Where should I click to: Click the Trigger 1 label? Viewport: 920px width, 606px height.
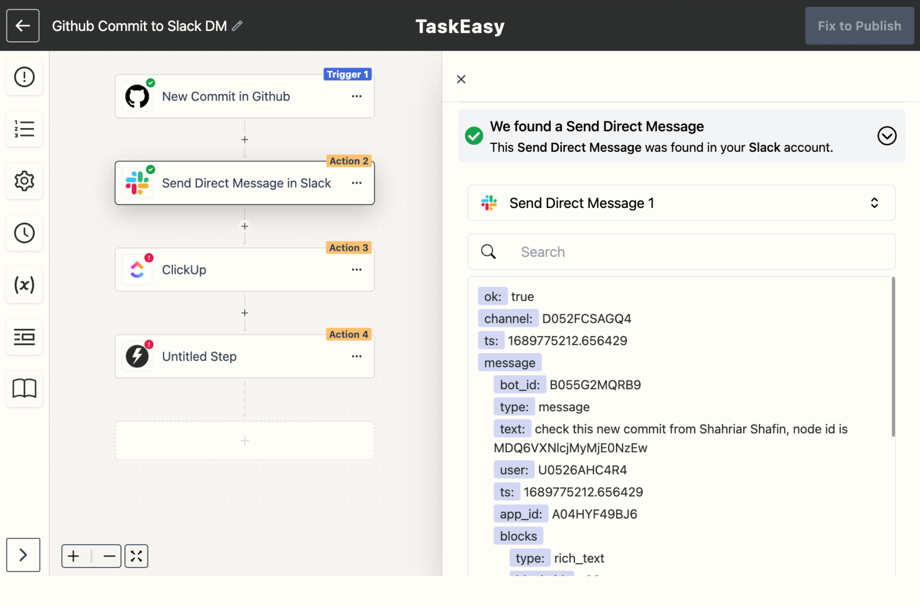coord(347,74)
